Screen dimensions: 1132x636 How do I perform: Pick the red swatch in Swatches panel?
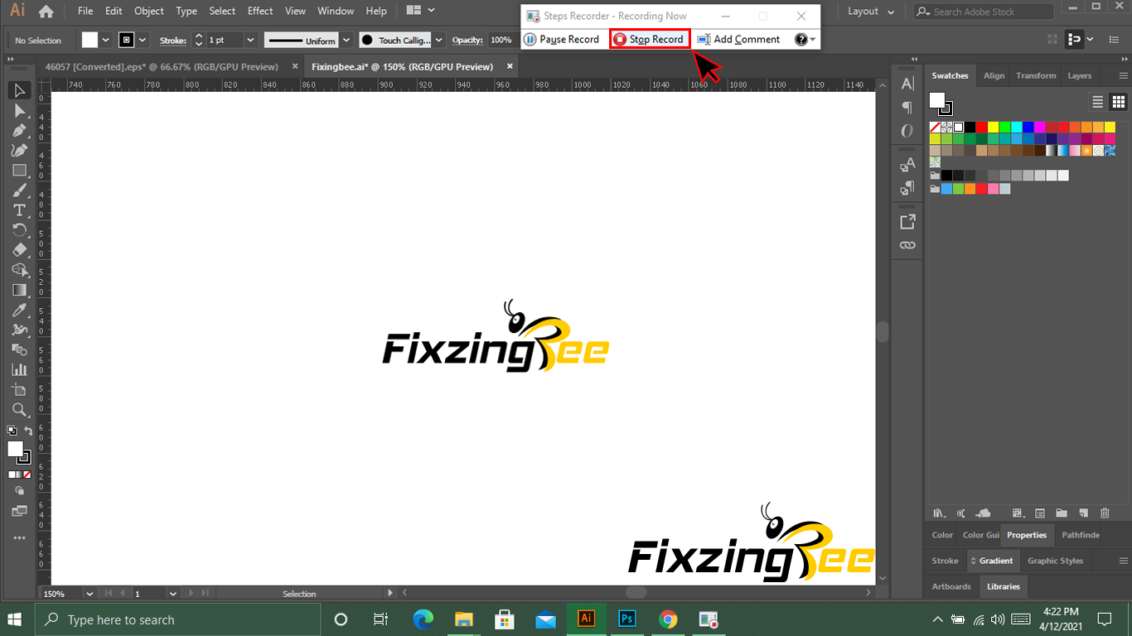(981, 127)
